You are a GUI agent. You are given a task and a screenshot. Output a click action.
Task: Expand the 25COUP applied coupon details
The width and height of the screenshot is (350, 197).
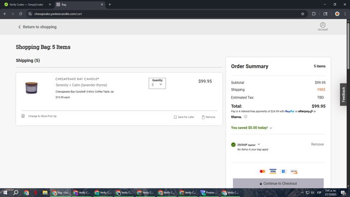tap(259, 144)
